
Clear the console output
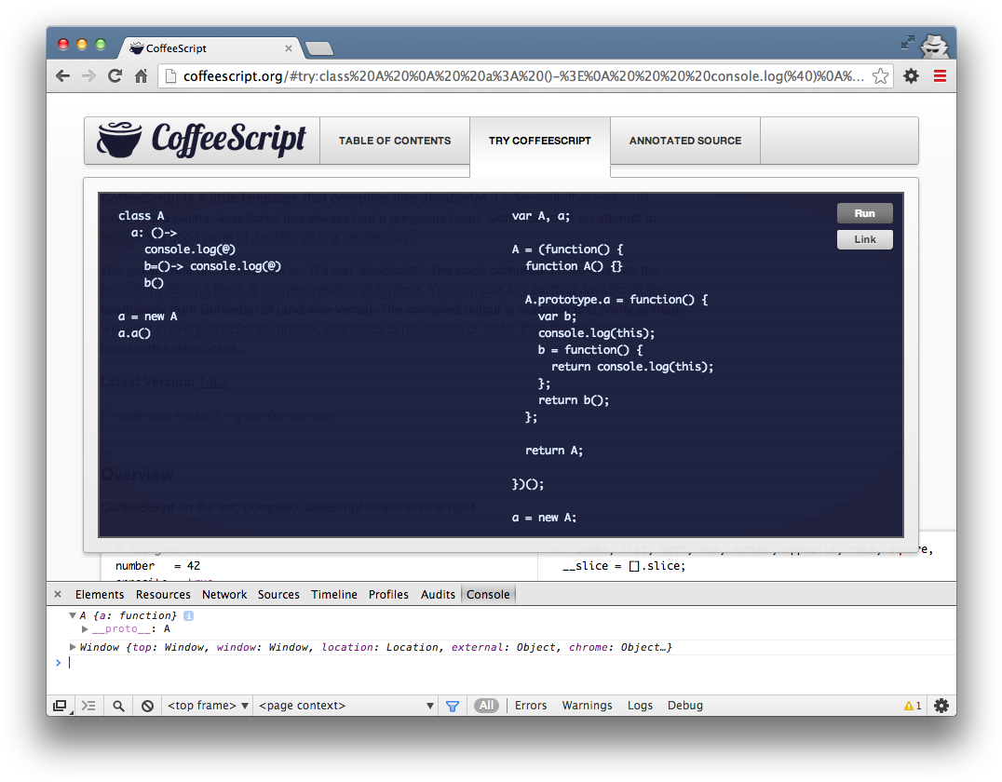(x=147, y=705)
